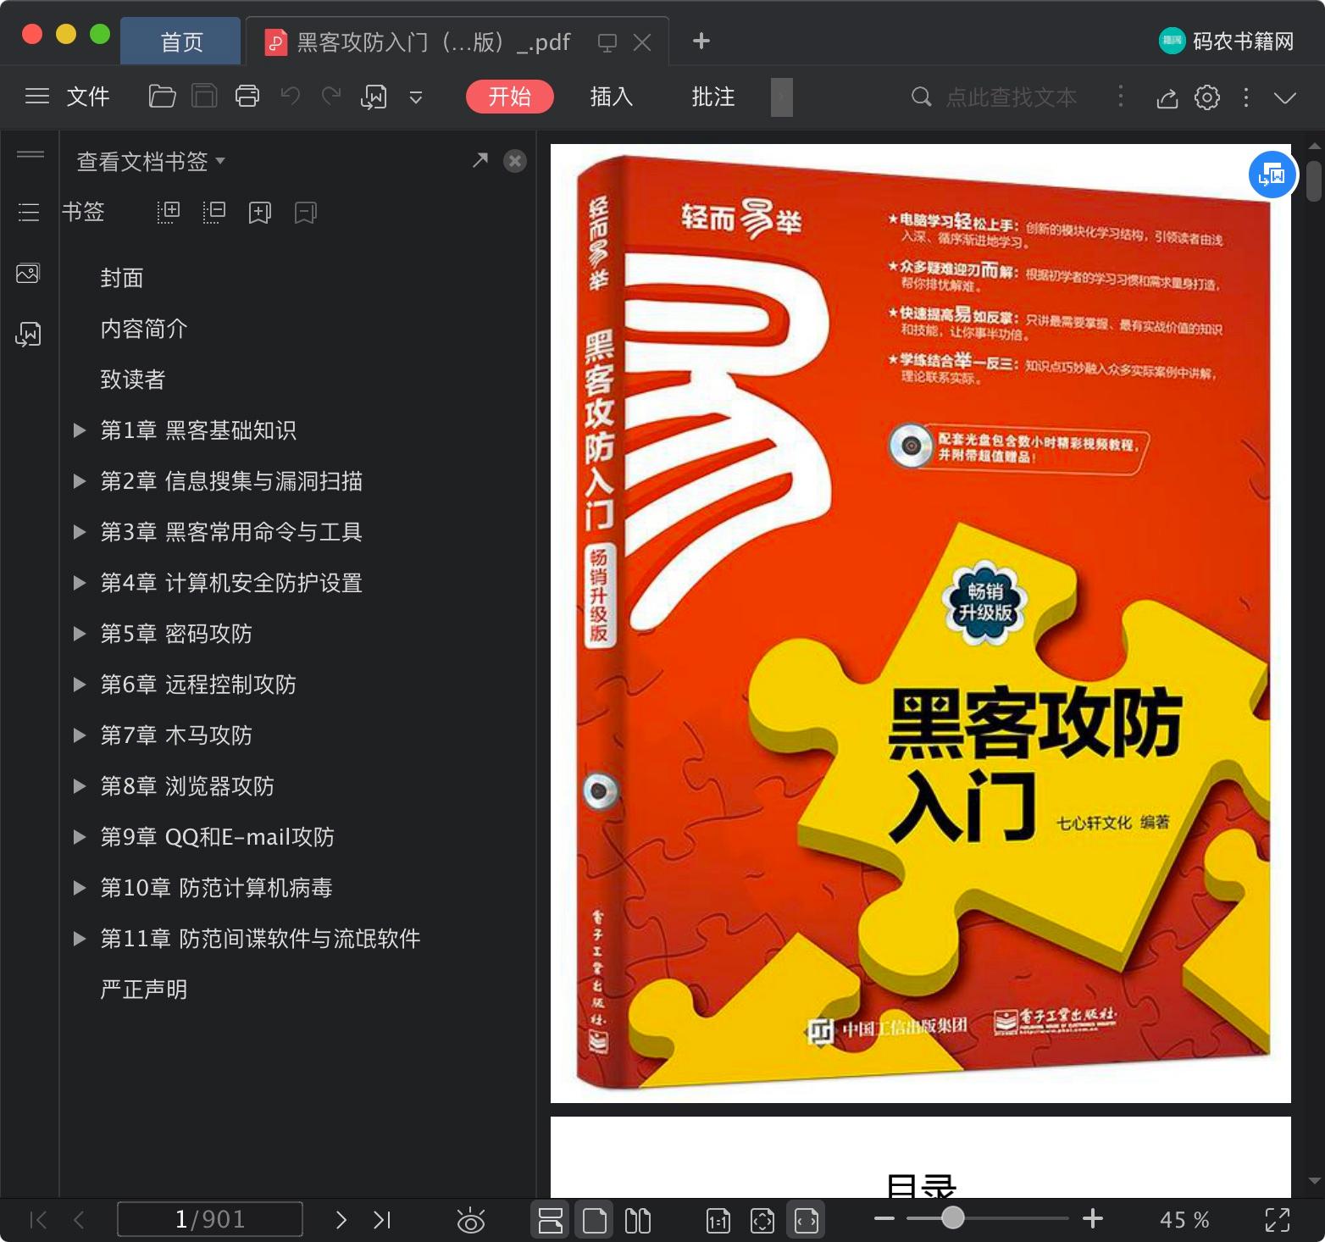The width and height of the screenshot is (1325, 1242).
Task: Add a new bookmark icon
Action: [x=260, y=213]
